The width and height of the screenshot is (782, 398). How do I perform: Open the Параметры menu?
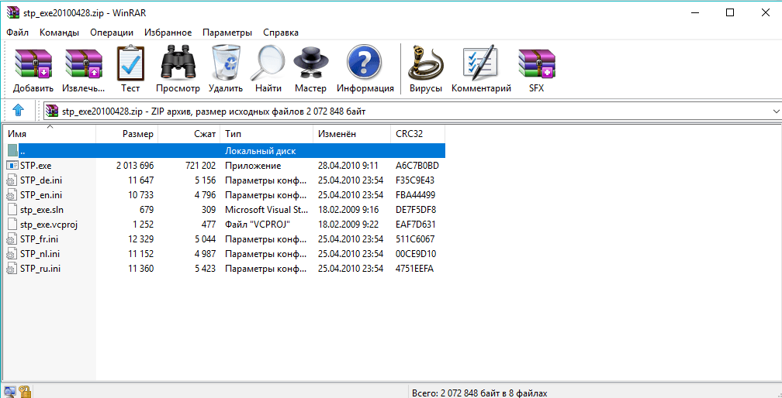click(227, 33)
